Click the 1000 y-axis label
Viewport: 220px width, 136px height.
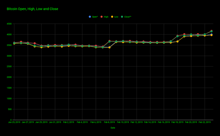pyautogui.click(x=9, y=99)
